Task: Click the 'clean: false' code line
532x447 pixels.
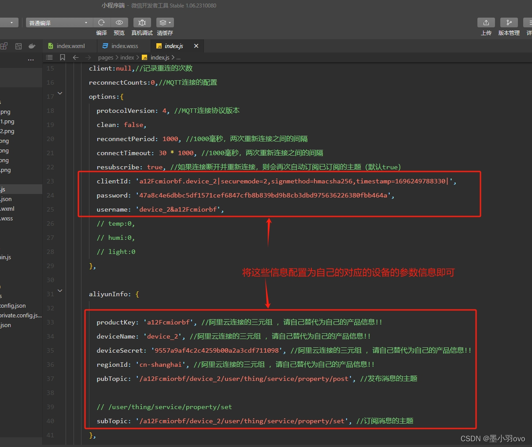Action: coord(122,125)
